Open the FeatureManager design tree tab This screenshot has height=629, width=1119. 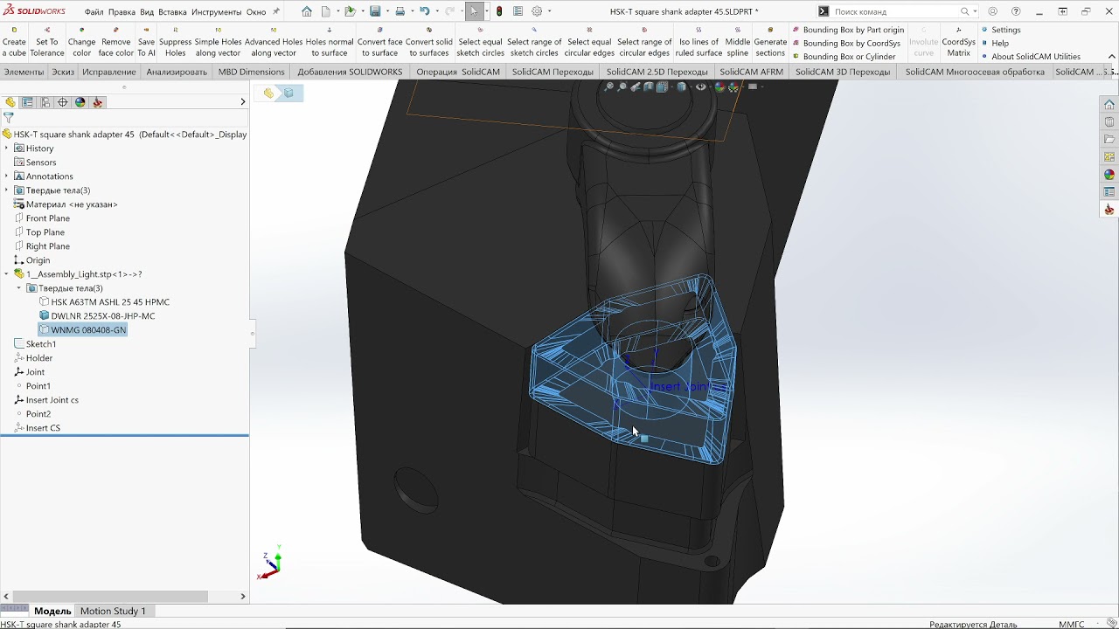(10, 102)
